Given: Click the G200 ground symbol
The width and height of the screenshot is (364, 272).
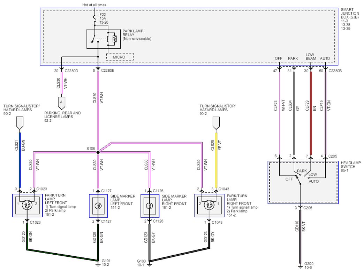Looking at the screenshot, I should coord(301,266).
